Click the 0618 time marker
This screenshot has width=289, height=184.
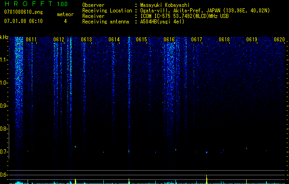click(x=224, y=40)
